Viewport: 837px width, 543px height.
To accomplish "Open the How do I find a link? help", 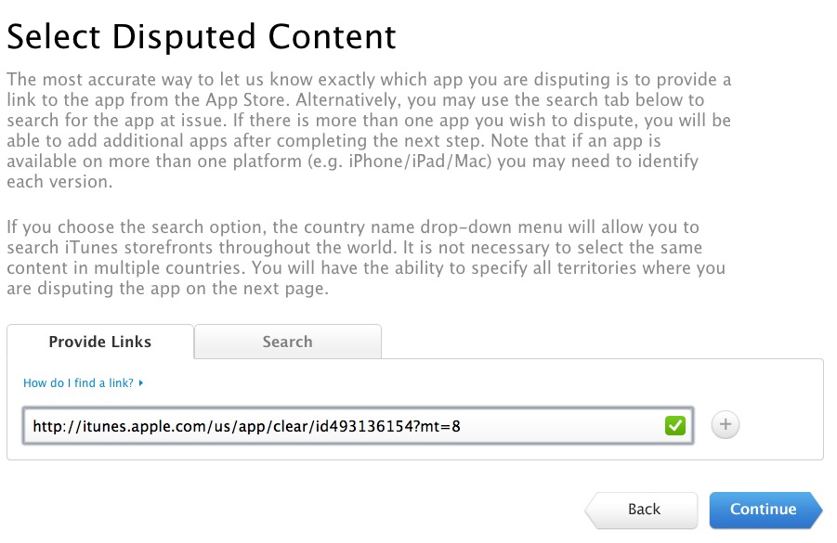I will click(78, 383).
